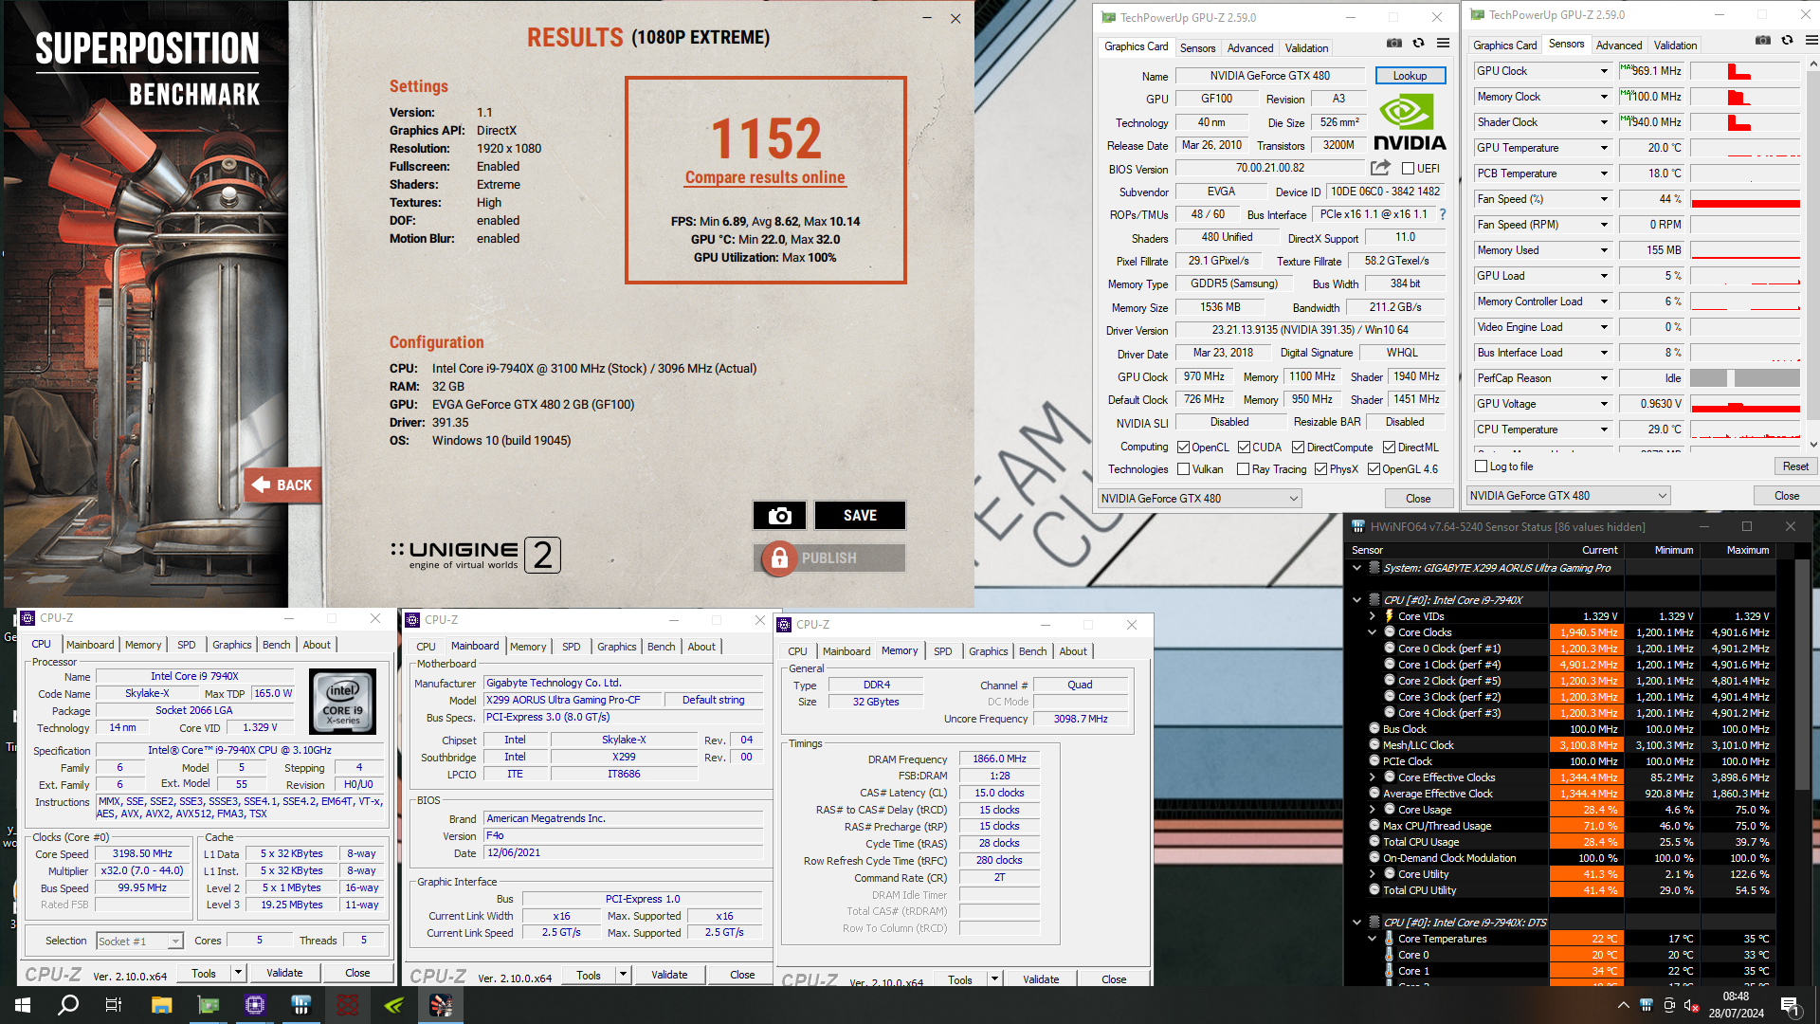Viewport: 1820px width, 1024px height.
Task: Click the screenshot camera button in Superposition
Action: [779, 515]
